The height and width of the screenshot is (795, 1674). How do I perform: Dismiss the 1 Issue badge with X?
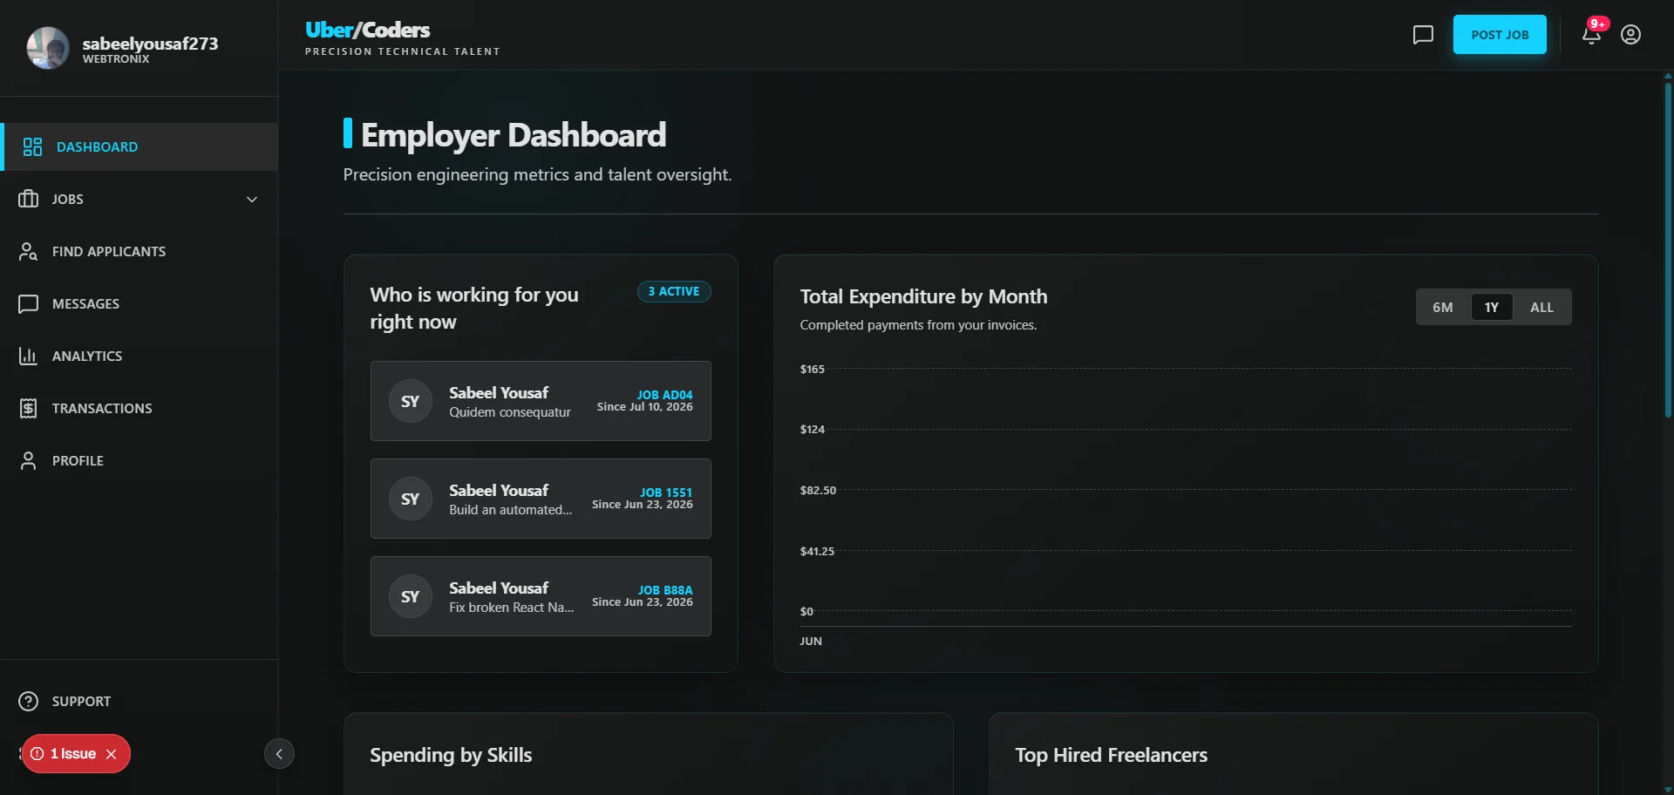click(x=111, y=754)
